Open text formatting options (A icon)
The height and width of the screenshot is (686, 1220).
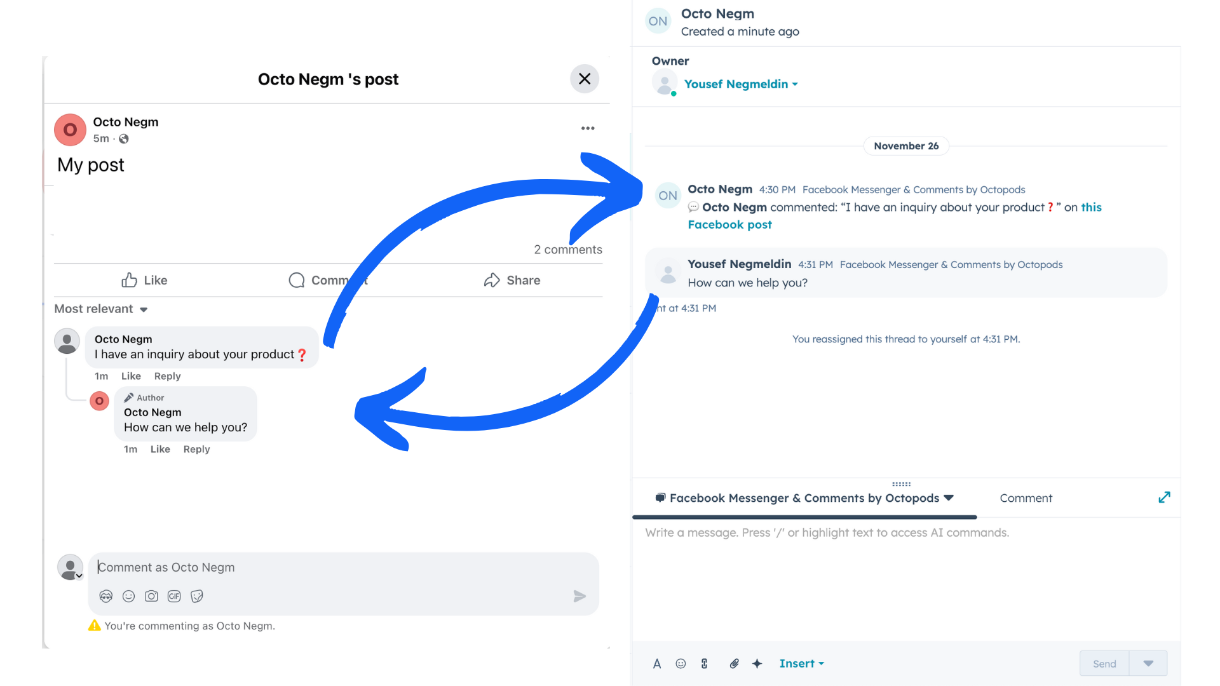coord(657,664)
